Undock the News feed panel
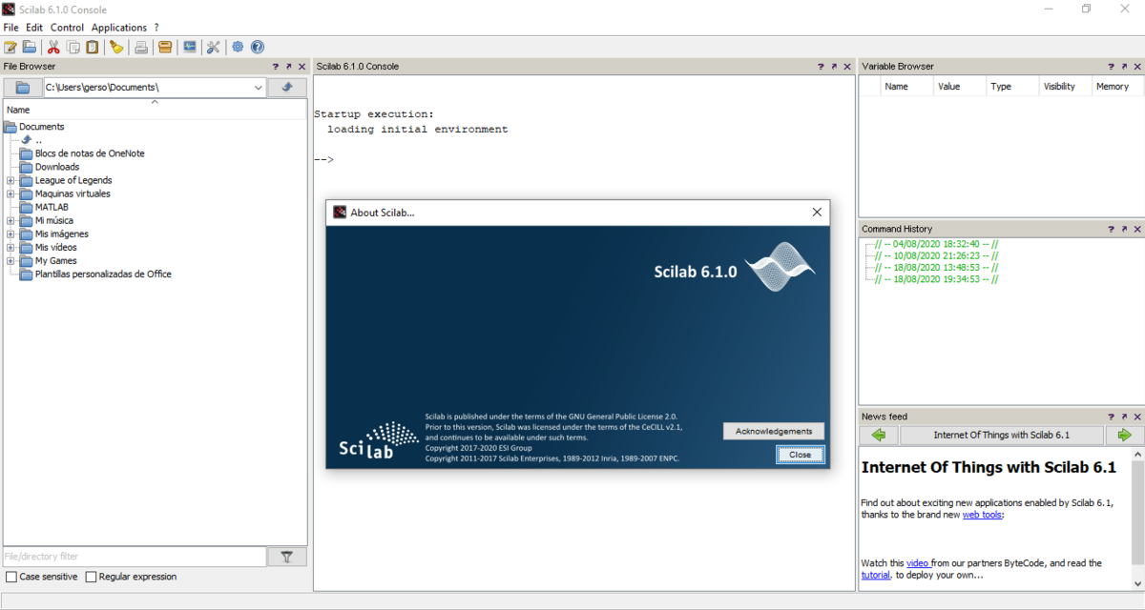 pos(1123,417)
